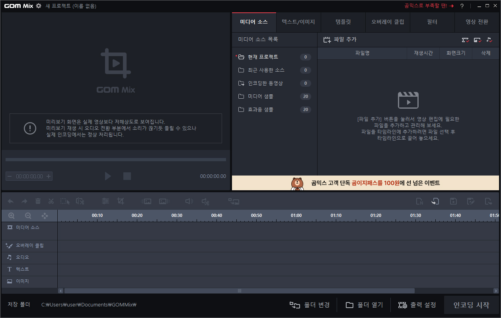Viewport: 501px width, 318px height.
Task: Click 화면크기 column header
Action: [x=456, y=53]
